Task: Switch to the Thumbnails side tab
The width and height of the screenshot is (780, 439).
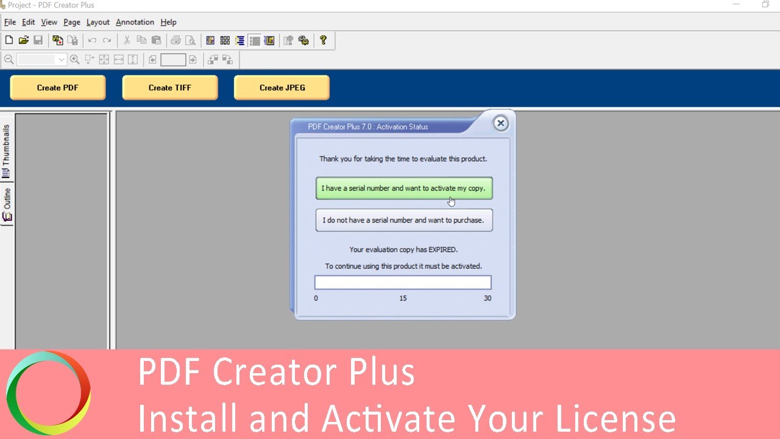Action: point(7,150)
